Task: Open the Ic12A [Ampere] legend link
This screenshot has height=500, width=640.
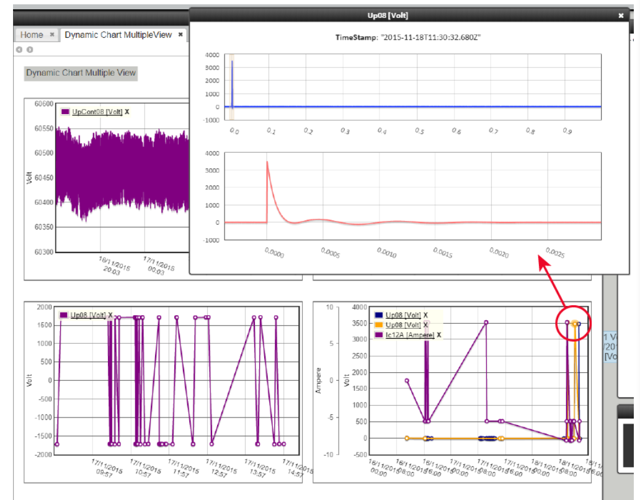Action: point(410,335)
